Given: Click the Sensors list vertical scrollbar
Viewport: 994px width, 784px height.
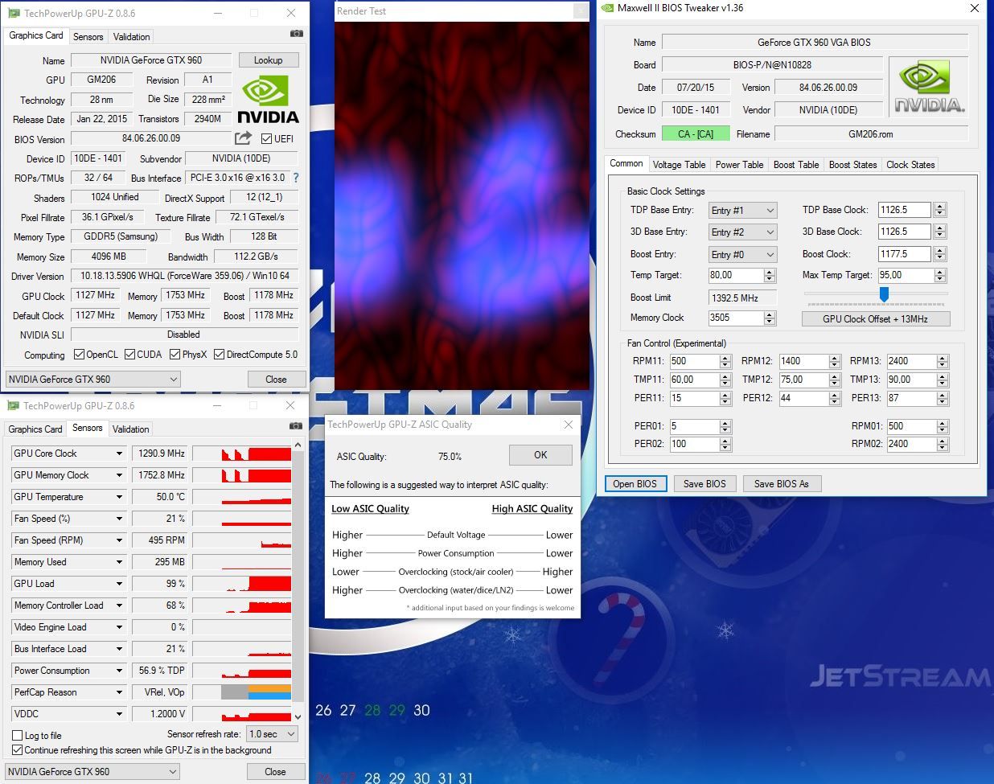Looking at the screenshot, I should click(x=298, y=581).
